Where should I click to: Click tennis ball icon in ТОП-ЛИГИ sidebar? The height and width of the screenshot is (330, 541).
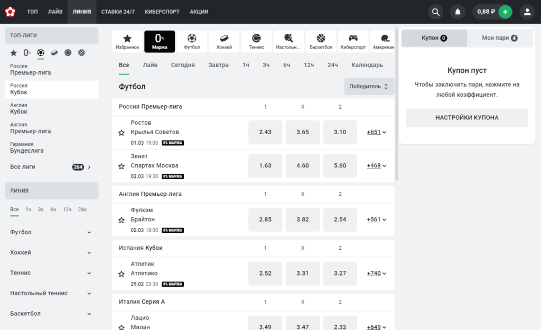(x=68, y=53)
